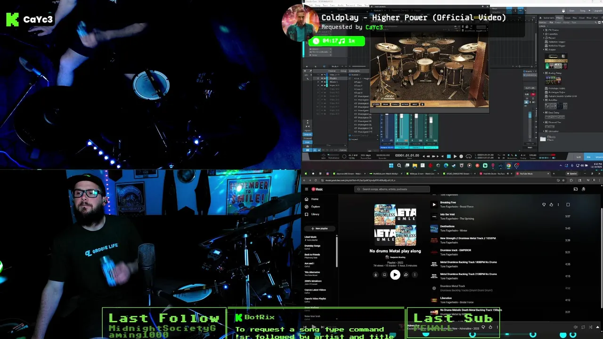Open Windows taskbar search
This screenshot has height=339, width=603.
[399, 165]
